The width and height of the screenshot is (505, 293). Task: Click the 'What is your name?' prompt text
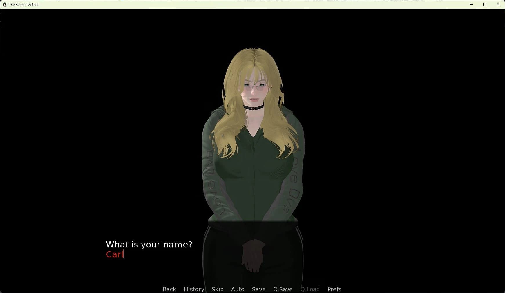149,245
